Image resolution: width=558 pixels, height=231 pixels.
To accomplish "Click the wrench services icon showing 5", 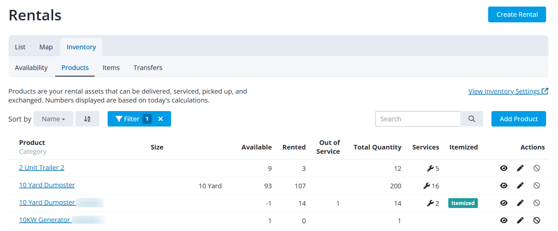I will click(430, 169).
